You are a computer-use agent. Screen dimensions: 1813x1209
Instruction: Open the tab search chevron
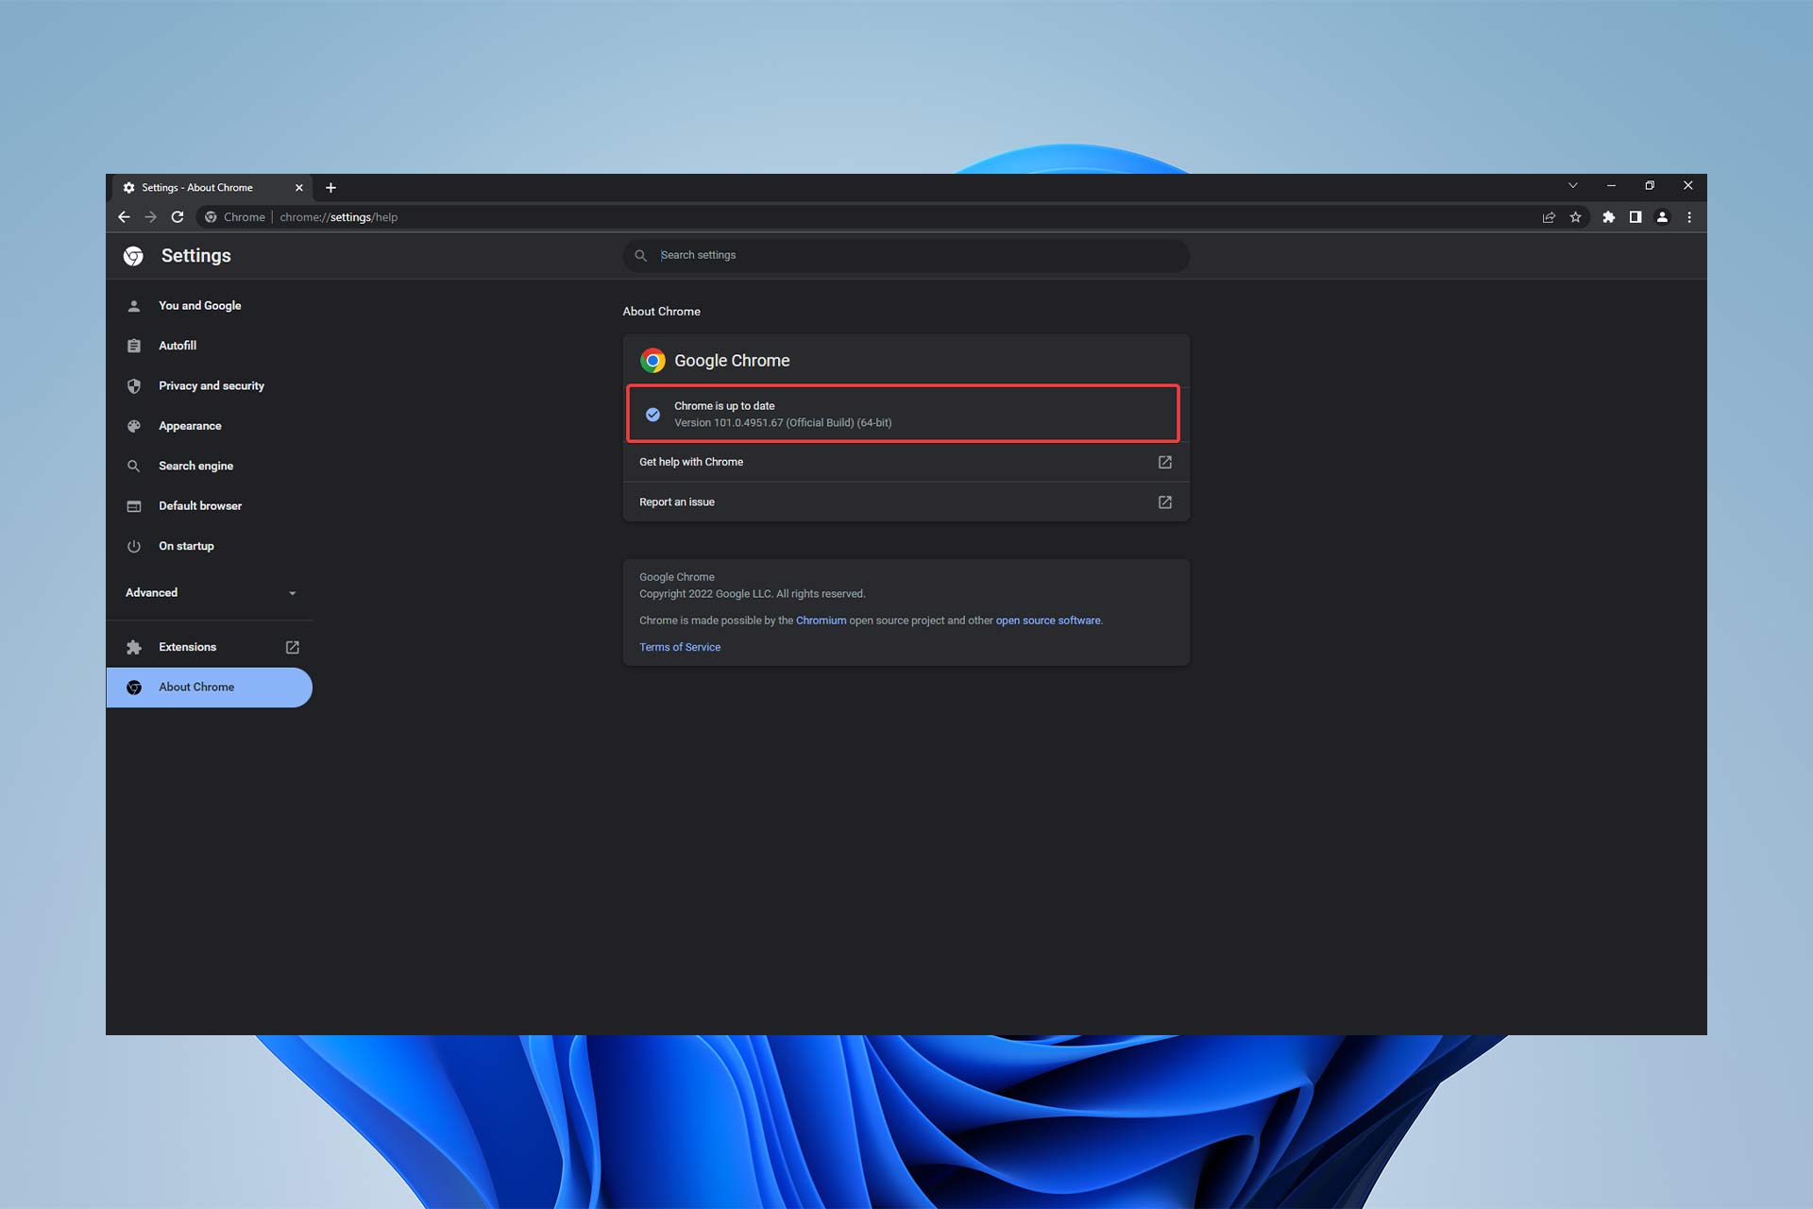[1573, 186]
